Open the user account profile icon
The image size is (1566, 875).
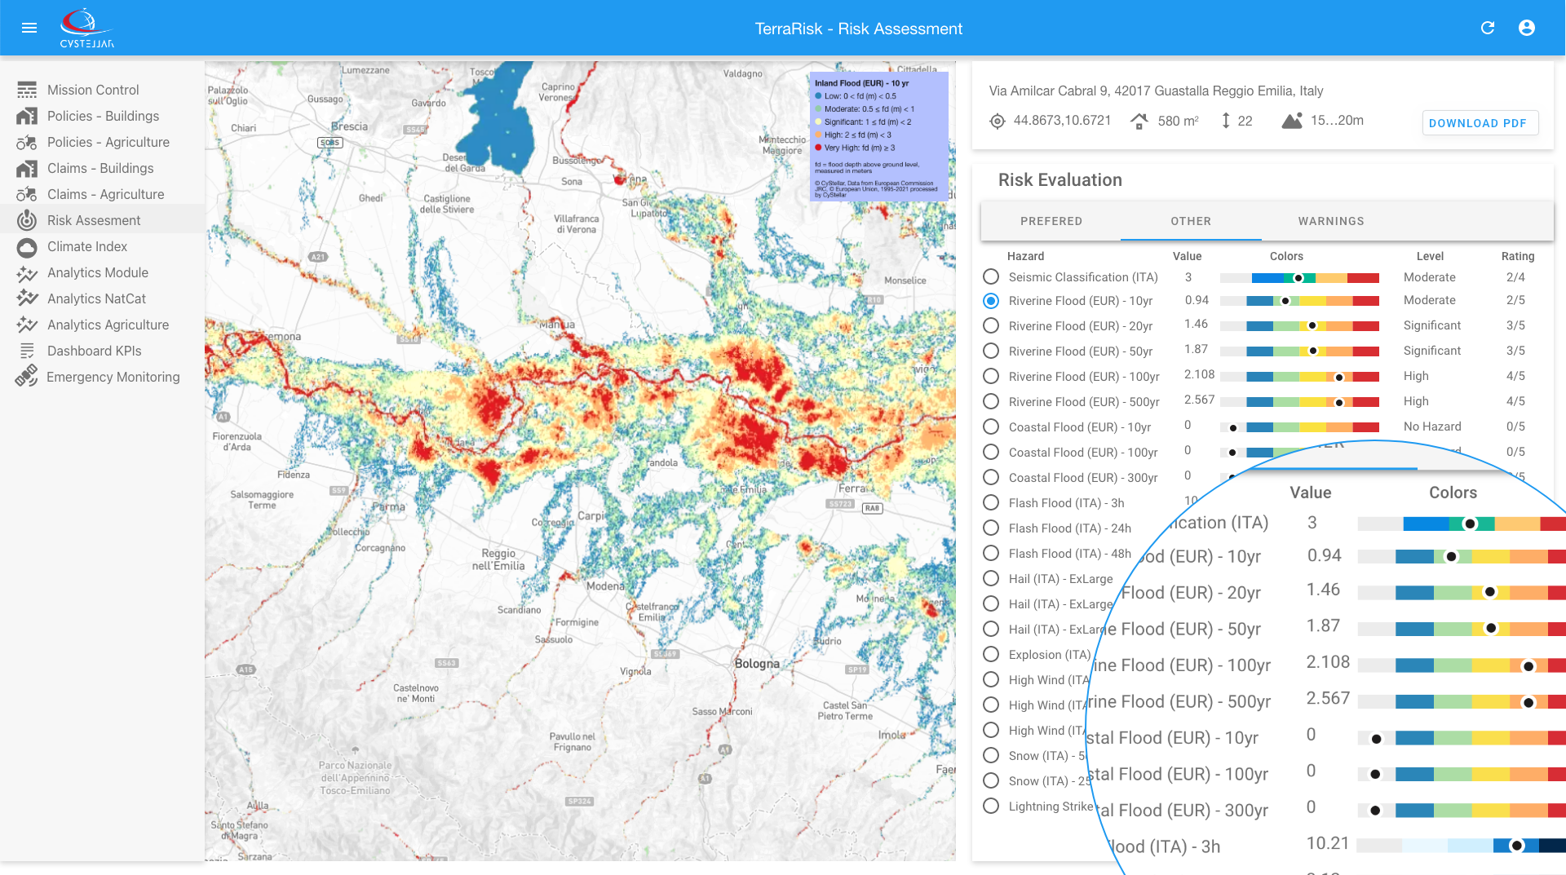click(x=1527, y=28)
